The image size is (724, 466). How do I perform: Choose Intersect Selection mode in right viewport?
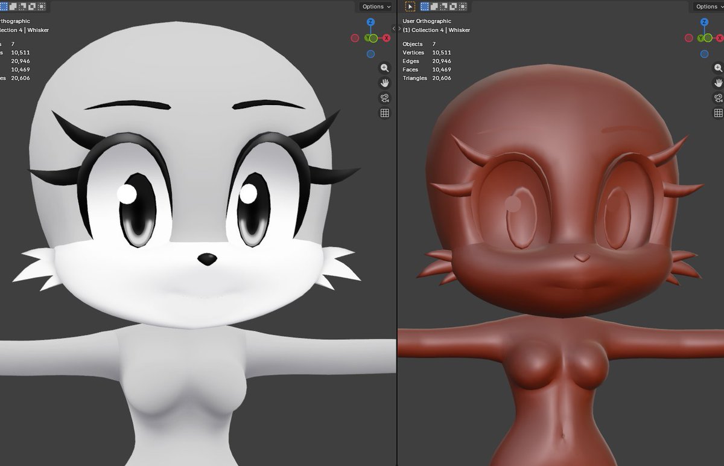[x=463, y=7]
